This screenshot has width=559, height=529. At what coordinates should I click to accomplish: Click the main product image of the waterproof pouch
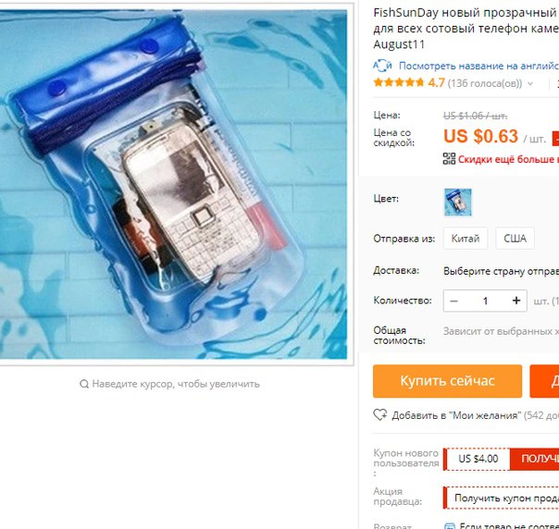click(173, 184)
